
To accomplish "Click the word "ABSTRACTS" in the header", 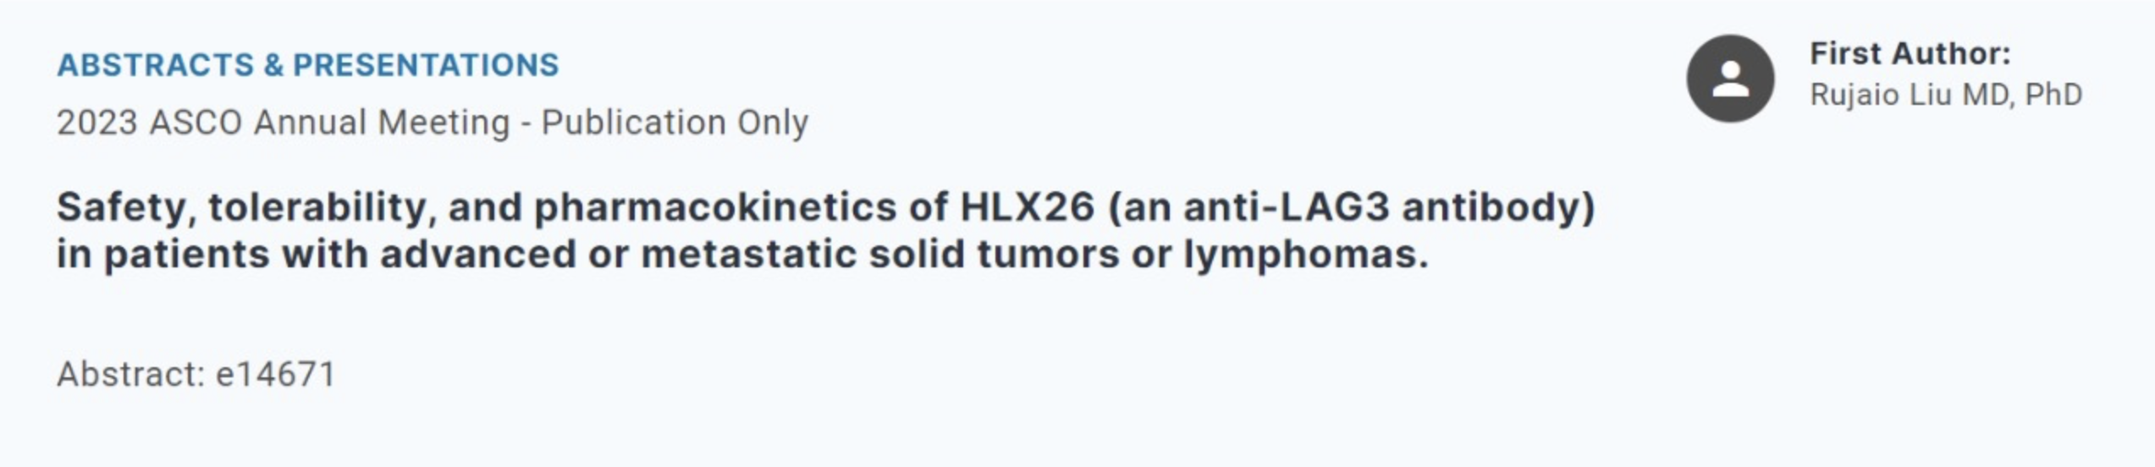I will (x=155, y=65).
